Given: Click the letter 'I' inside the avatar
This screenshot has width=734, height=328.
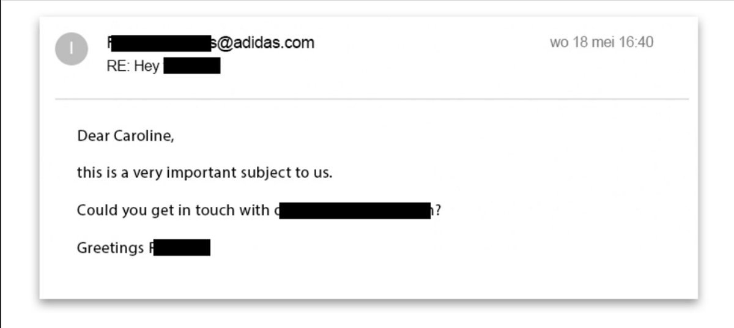Looking at the screenshot, I should pos(72,49).
